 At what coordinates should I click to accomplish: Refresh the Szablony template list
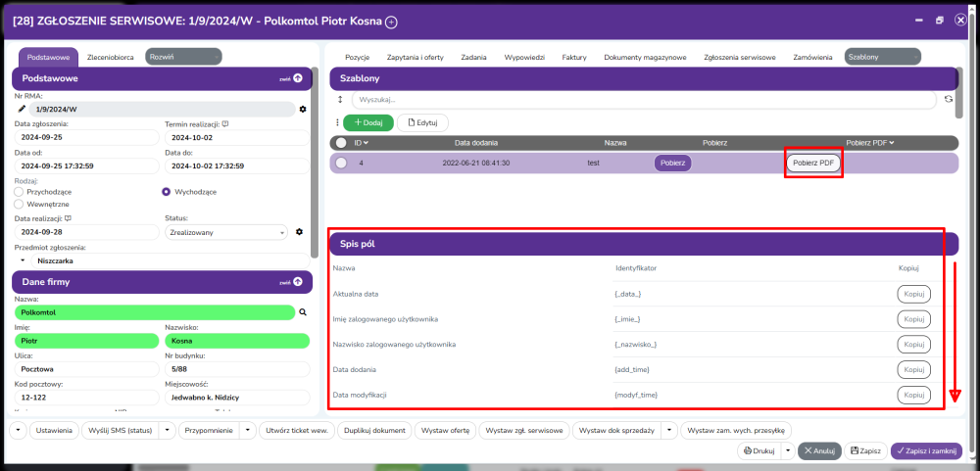coord(948,99)
